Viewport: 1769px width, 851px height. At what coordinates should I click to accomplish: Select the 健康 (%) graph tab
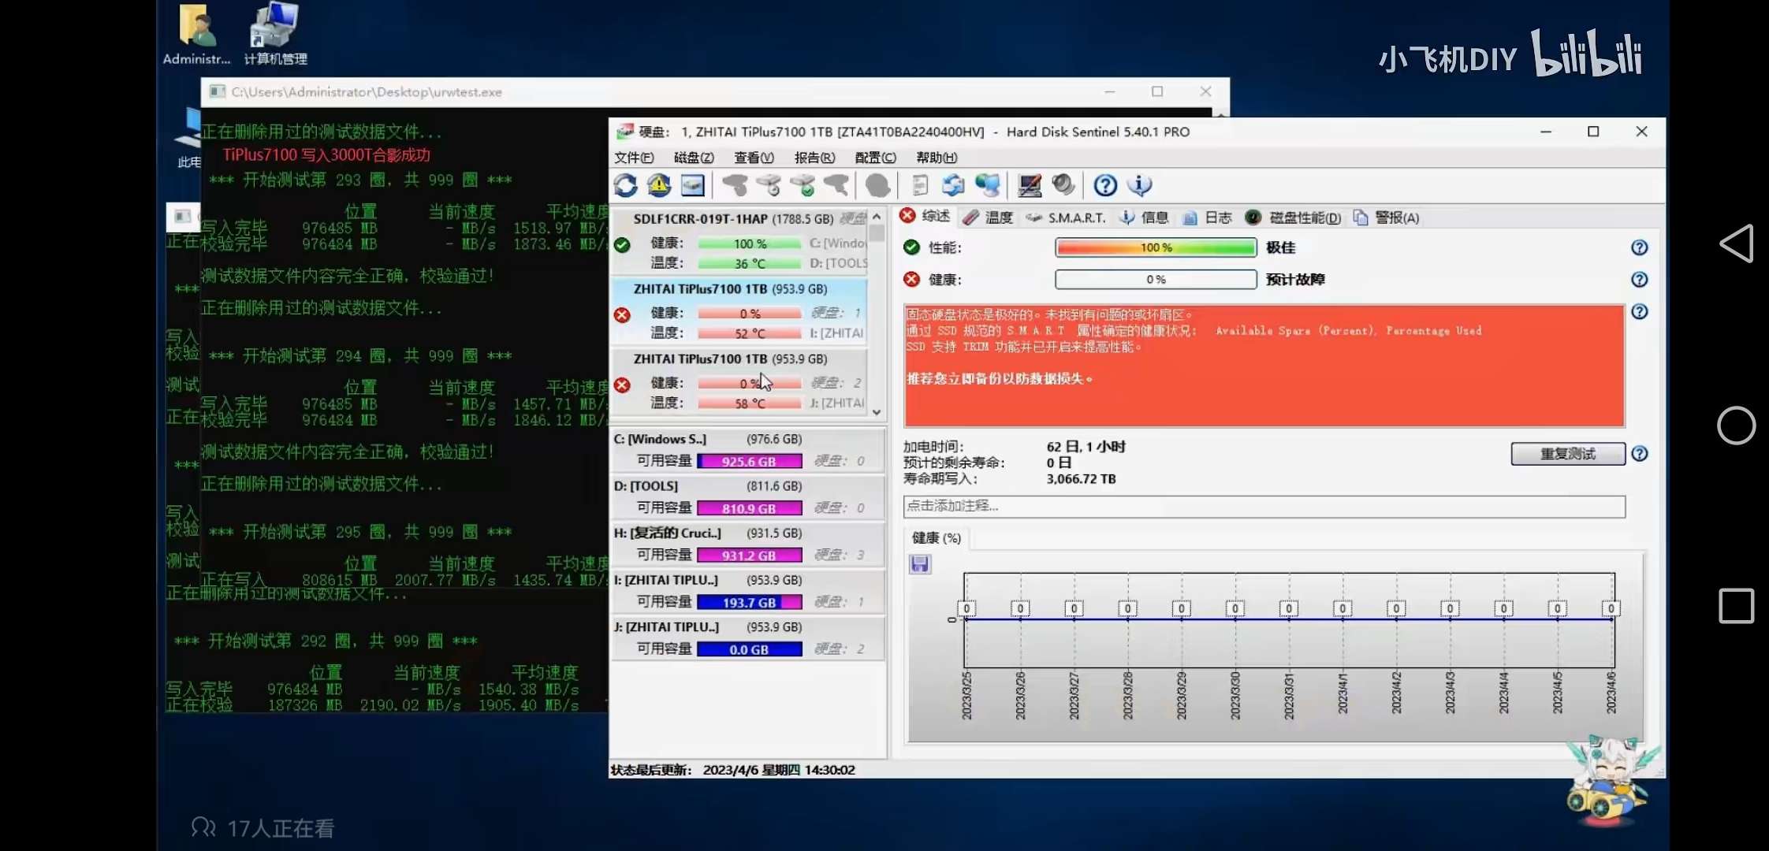(936, 538)
